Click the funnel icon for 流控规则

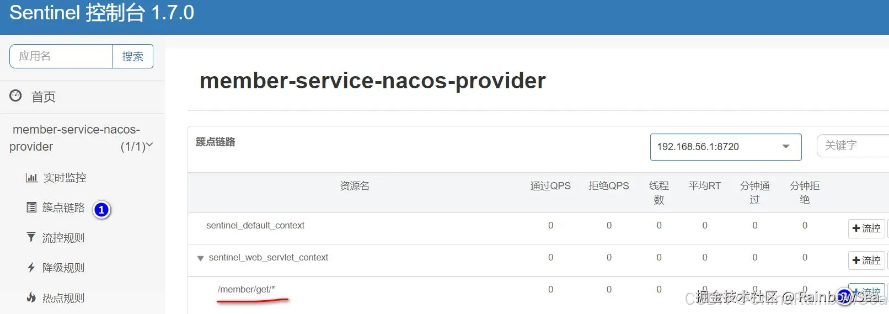(x=31, y=237)
